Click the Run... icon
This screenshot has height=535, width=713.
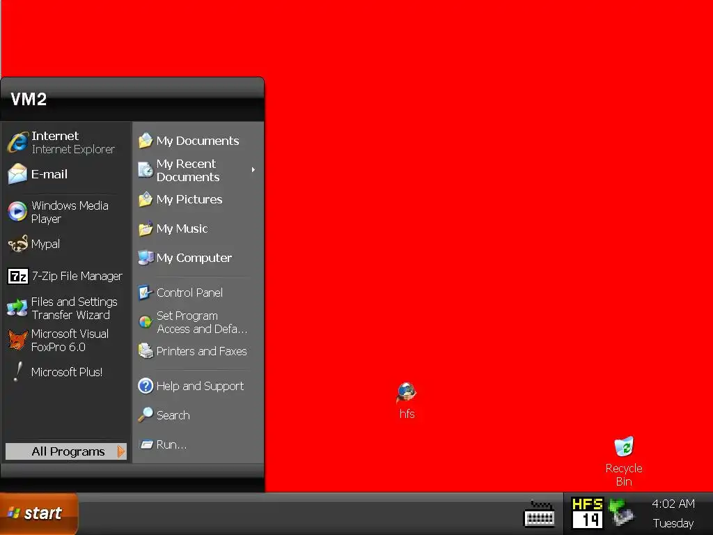[146, 444]
